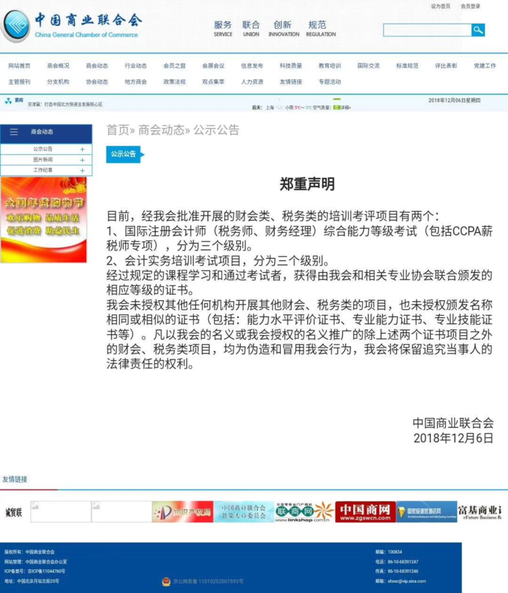
Task: Click the weather detail link 详细
Action: click(x=345, y=107)
